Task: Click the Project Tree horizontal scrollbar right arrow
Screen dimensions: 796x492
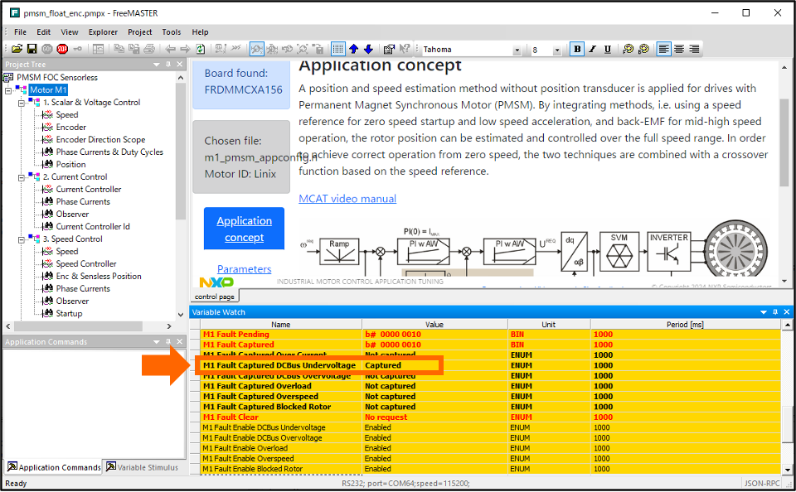Action: [169, 326]
